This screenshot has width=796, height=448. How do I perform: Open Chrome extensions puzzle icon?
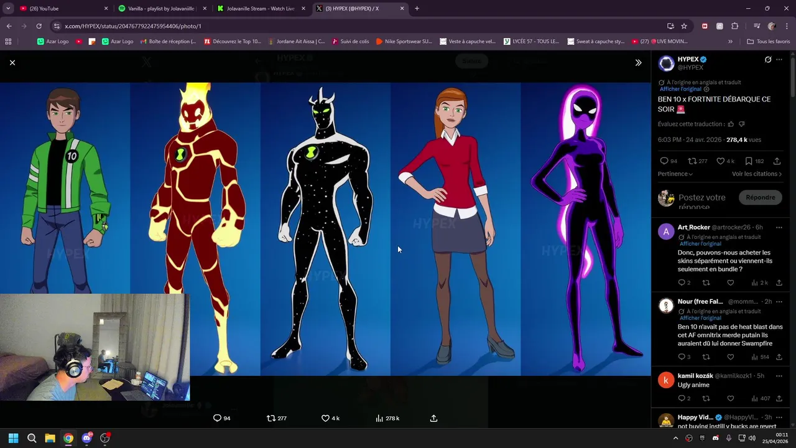tap(734, 26)
